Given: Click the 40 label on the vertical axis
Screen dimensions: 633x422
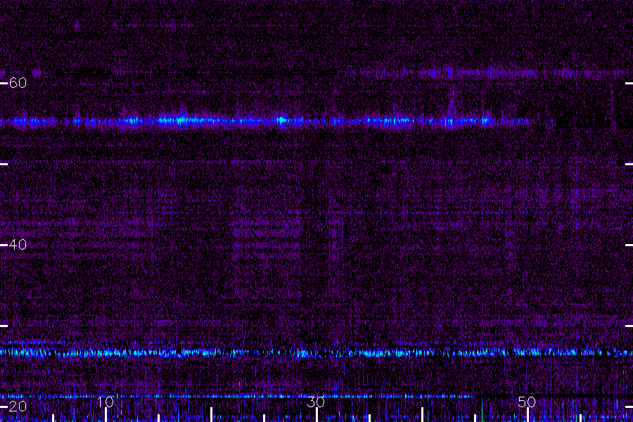Looking at the screenshot, I should point(18,244).
